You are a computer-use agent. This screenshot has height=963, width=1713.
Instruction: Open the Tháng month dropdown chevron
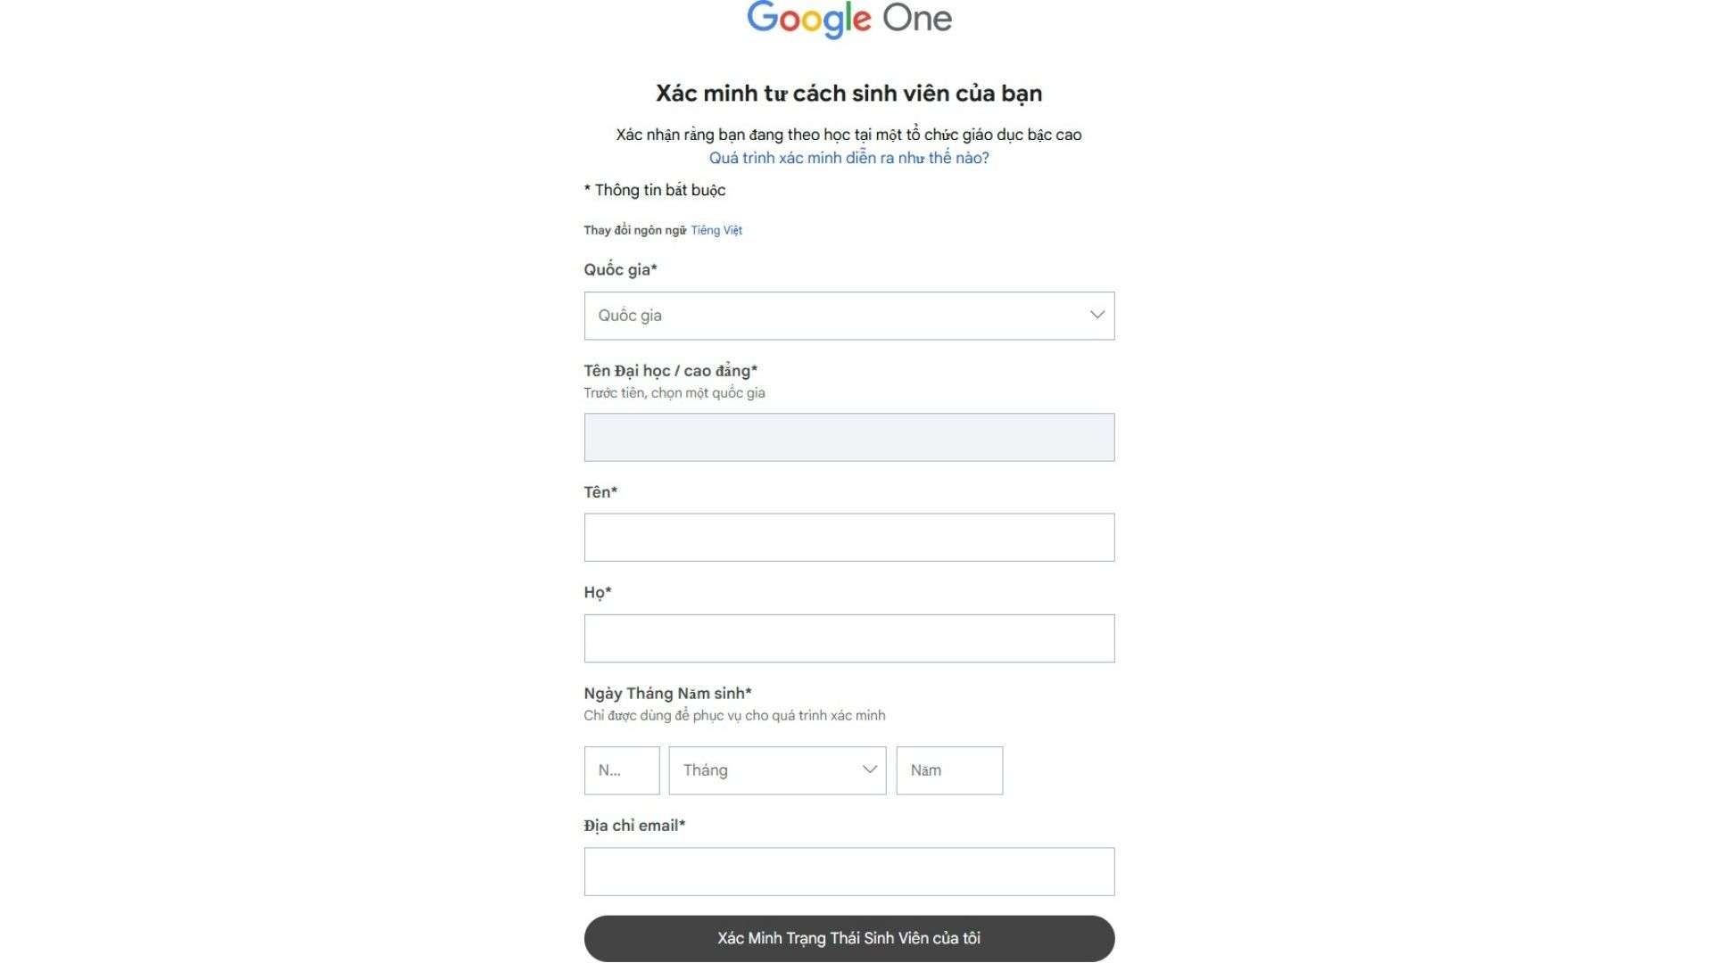pos(869,770)
